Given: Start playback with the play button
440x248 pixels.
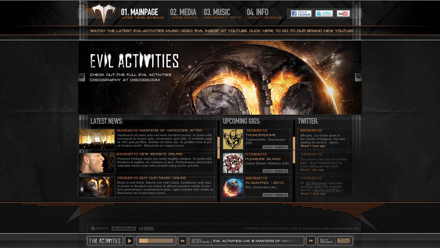Looking at the screenshot, I should [x=129, y=241].
